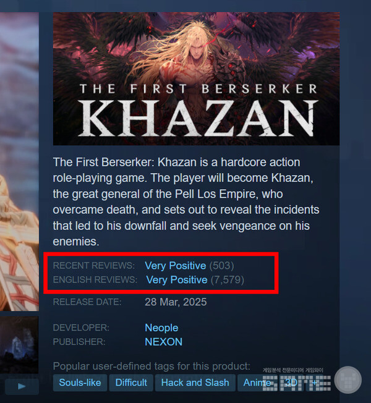This screenshot has width=371, height=403.
Task: Open the NEXON publisher link
Action: click(x=163, y=342)
